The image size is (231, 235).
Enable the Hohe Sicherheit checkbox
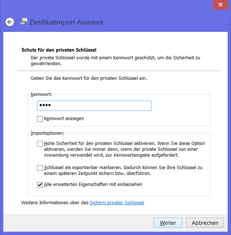tap(40, 144)
